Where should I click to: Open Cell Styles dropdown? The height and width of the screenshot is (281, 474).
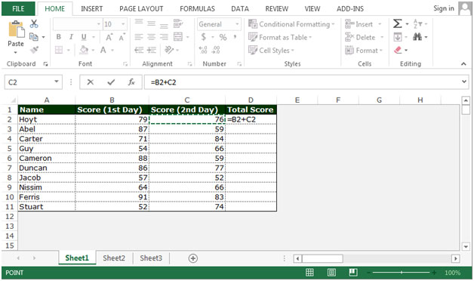click(x=271, y=50)
